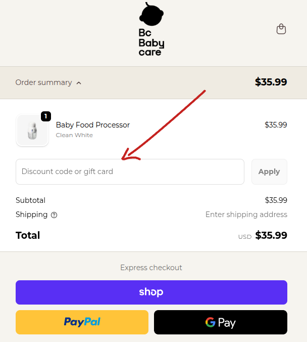Click the Shipping help question mark icon

pyautogui.click(x=54, y=215)
